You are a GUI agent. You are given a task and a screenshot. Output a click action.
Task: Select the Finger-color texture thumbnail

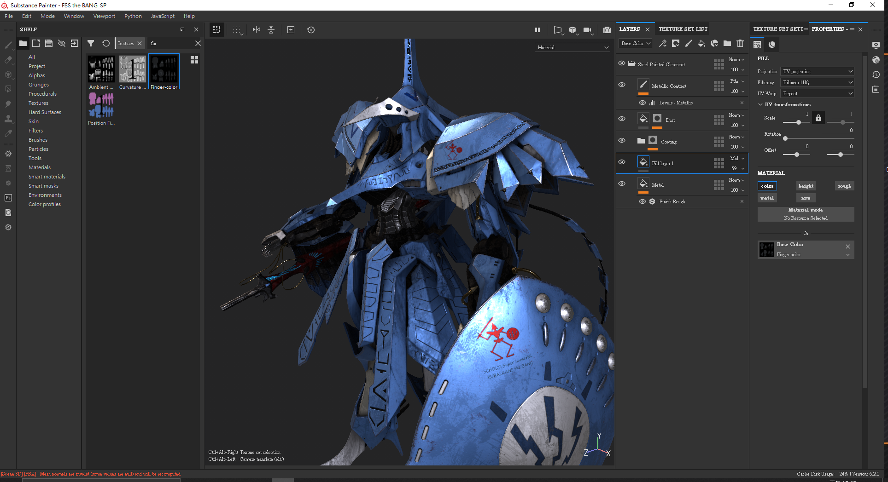[x=164, y=72]
